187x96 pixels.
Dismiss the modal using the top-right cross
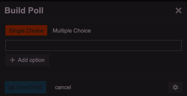coord(178,10)
